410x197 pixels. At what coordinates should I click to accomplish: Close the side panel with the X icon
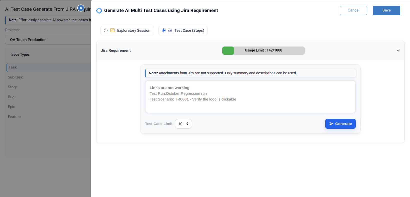tap(81, 8)
